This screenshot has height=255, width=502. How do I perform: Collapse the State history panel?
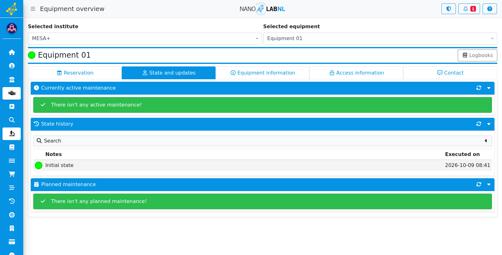coord(489,124)
